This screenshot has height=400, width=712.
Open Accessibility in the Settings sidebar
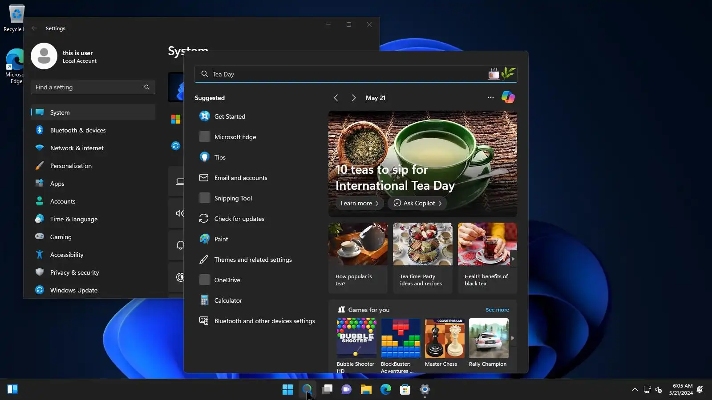[x=93, y=255]
